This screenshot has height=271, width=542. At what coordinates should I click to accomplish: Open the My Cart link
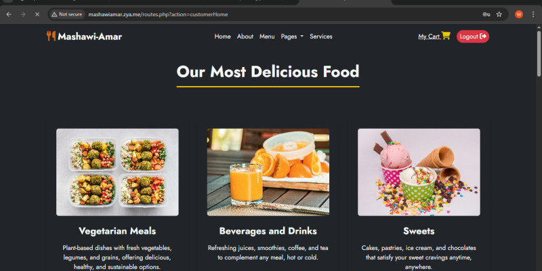pyautogui.click(x=434, y=36)
